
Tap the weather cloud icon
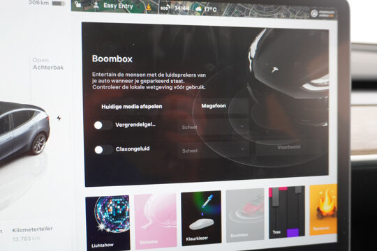[198, 9]
